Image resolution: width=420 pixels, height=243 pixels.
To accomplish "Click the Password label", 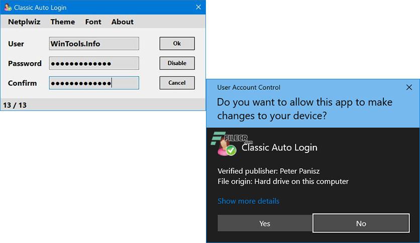I will (25, 63).
